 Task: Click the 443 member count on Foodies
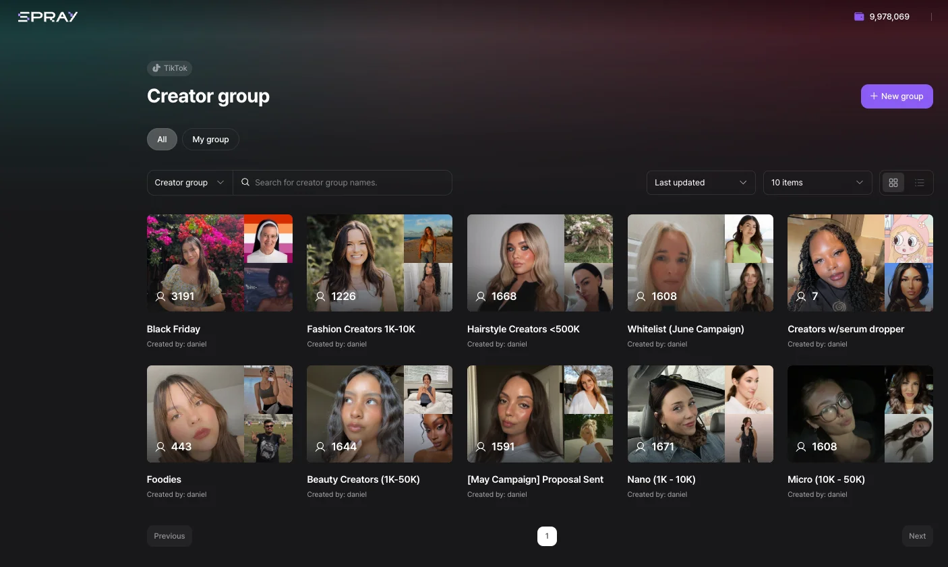181,447
